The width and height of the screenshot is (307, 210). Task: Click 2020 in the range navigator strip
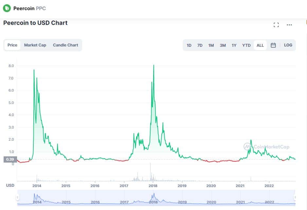click(x=211, y=202)
